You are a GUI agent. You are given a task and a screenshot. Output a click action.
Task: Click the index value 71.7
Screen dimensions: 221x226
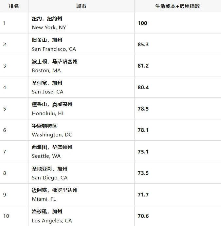click(x=143, y=195)
